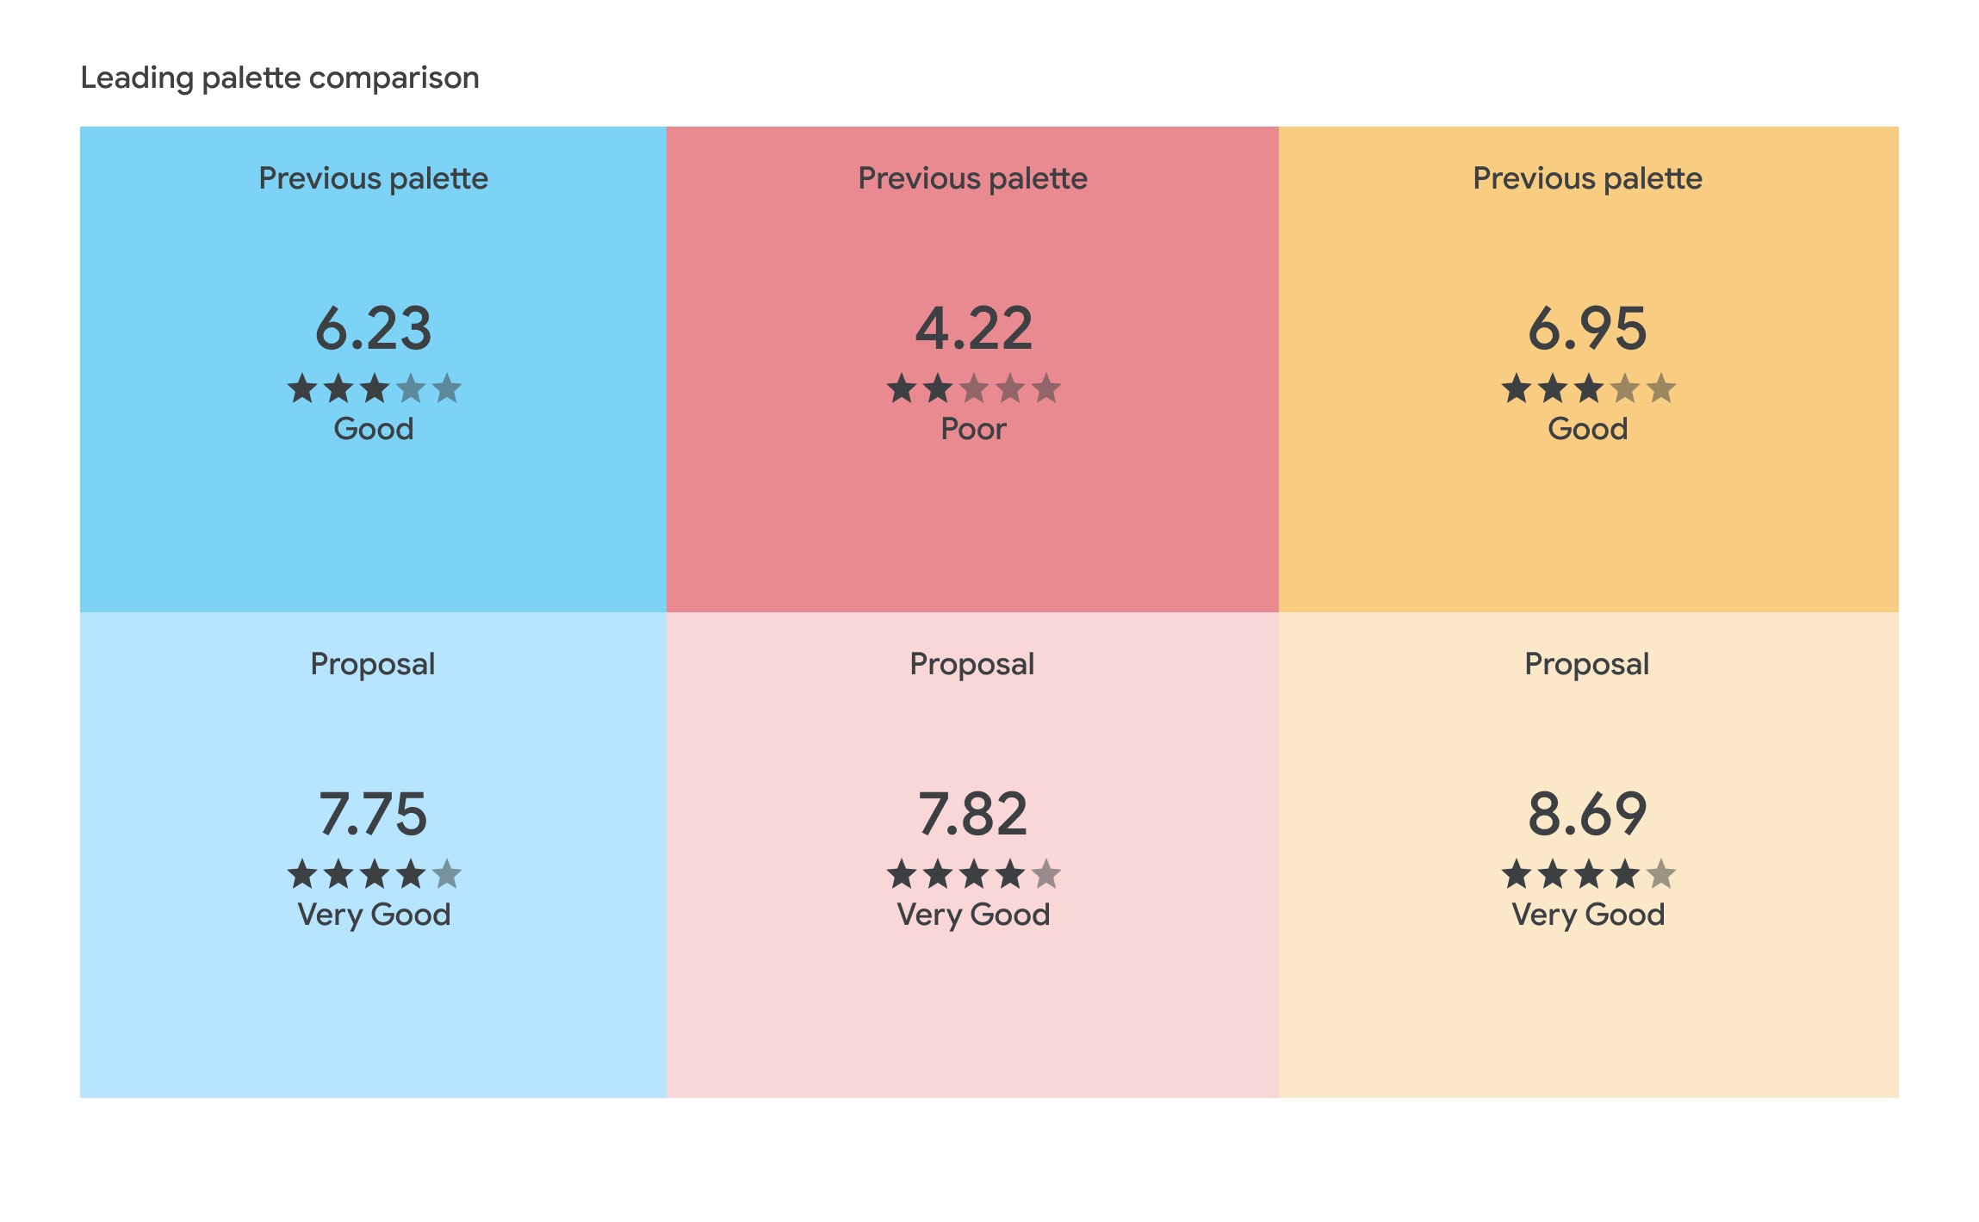Click the 8.69 proposal score
Screen dimensions: 1979x1222
point(1587,815)
